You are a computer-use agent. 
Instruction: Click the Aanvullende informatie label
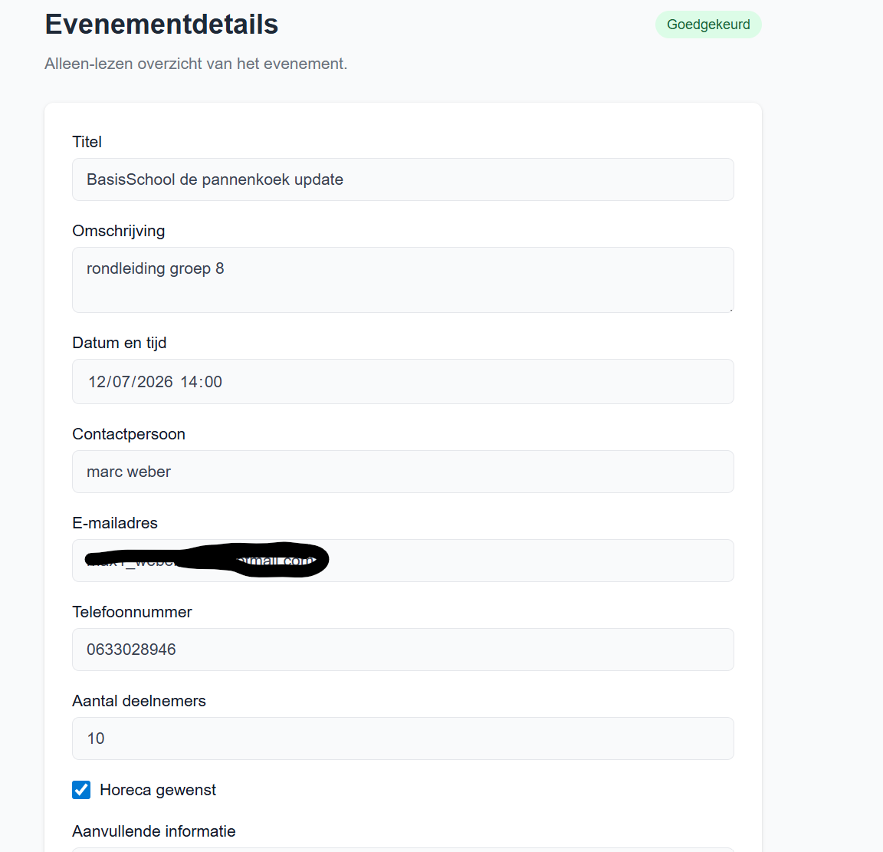153,831
